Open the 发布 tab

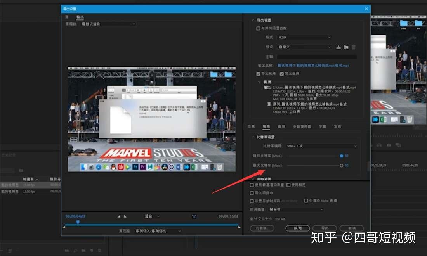[x=337, y=126]
